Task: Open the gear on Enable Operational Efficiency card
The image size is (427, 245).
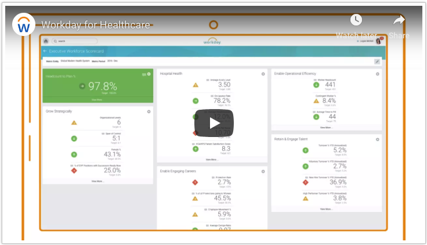Action: coord(378,74)
